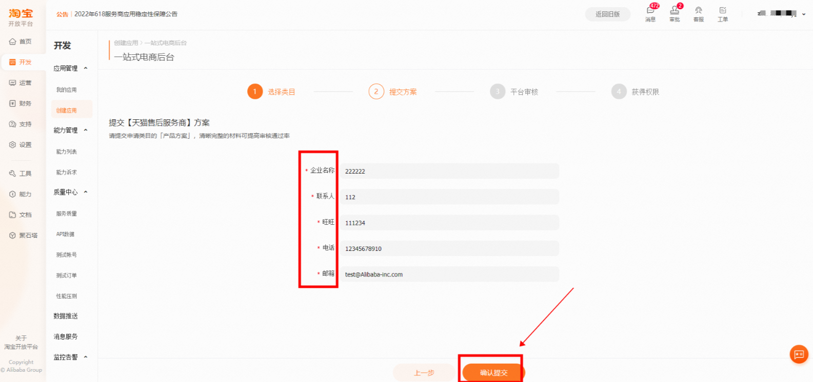Click the 开发 sidebar panel heading

(x=63, y=46)
